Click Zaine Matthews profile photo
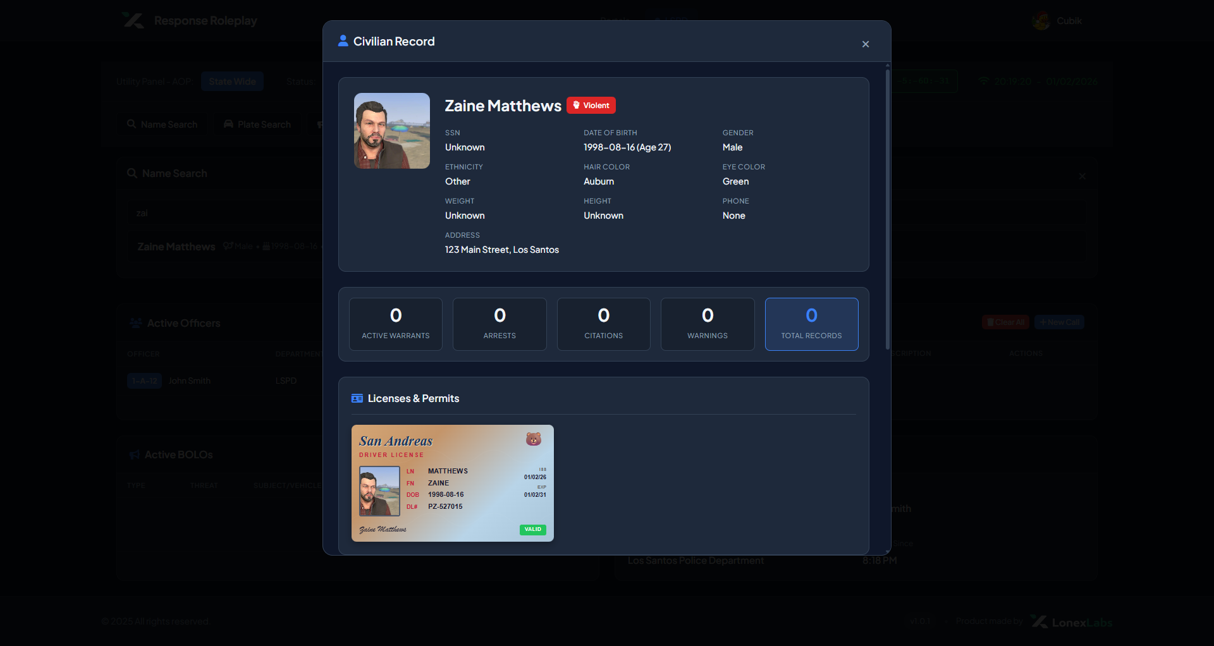Image resolution: width=1214 pixels, height=646 pixels. [392, 131]
